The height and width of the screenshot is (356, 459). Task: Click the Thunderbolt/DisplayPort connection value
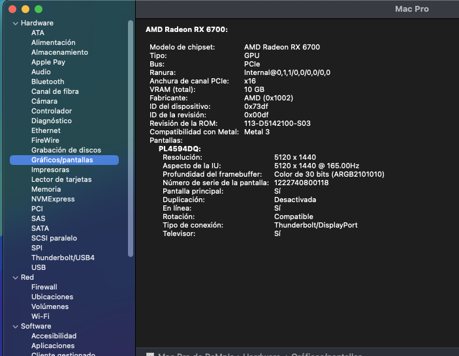[x=316, y=225]
